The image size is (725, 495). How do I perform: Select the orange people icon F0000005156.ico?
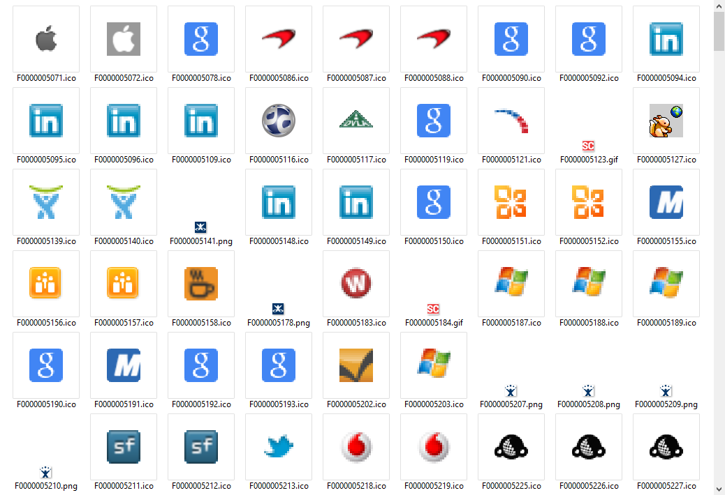[45, 283]
